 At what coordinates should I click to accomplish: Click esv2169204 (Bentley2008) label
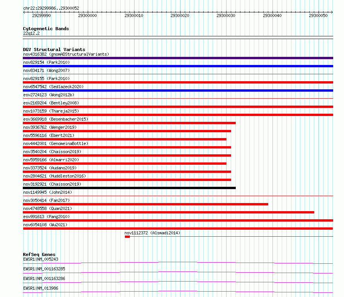(51, 103)
